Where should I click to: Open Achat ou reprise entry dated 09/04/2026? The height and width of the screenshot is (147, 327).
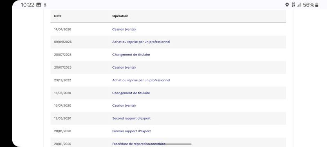tap(141, 42)
